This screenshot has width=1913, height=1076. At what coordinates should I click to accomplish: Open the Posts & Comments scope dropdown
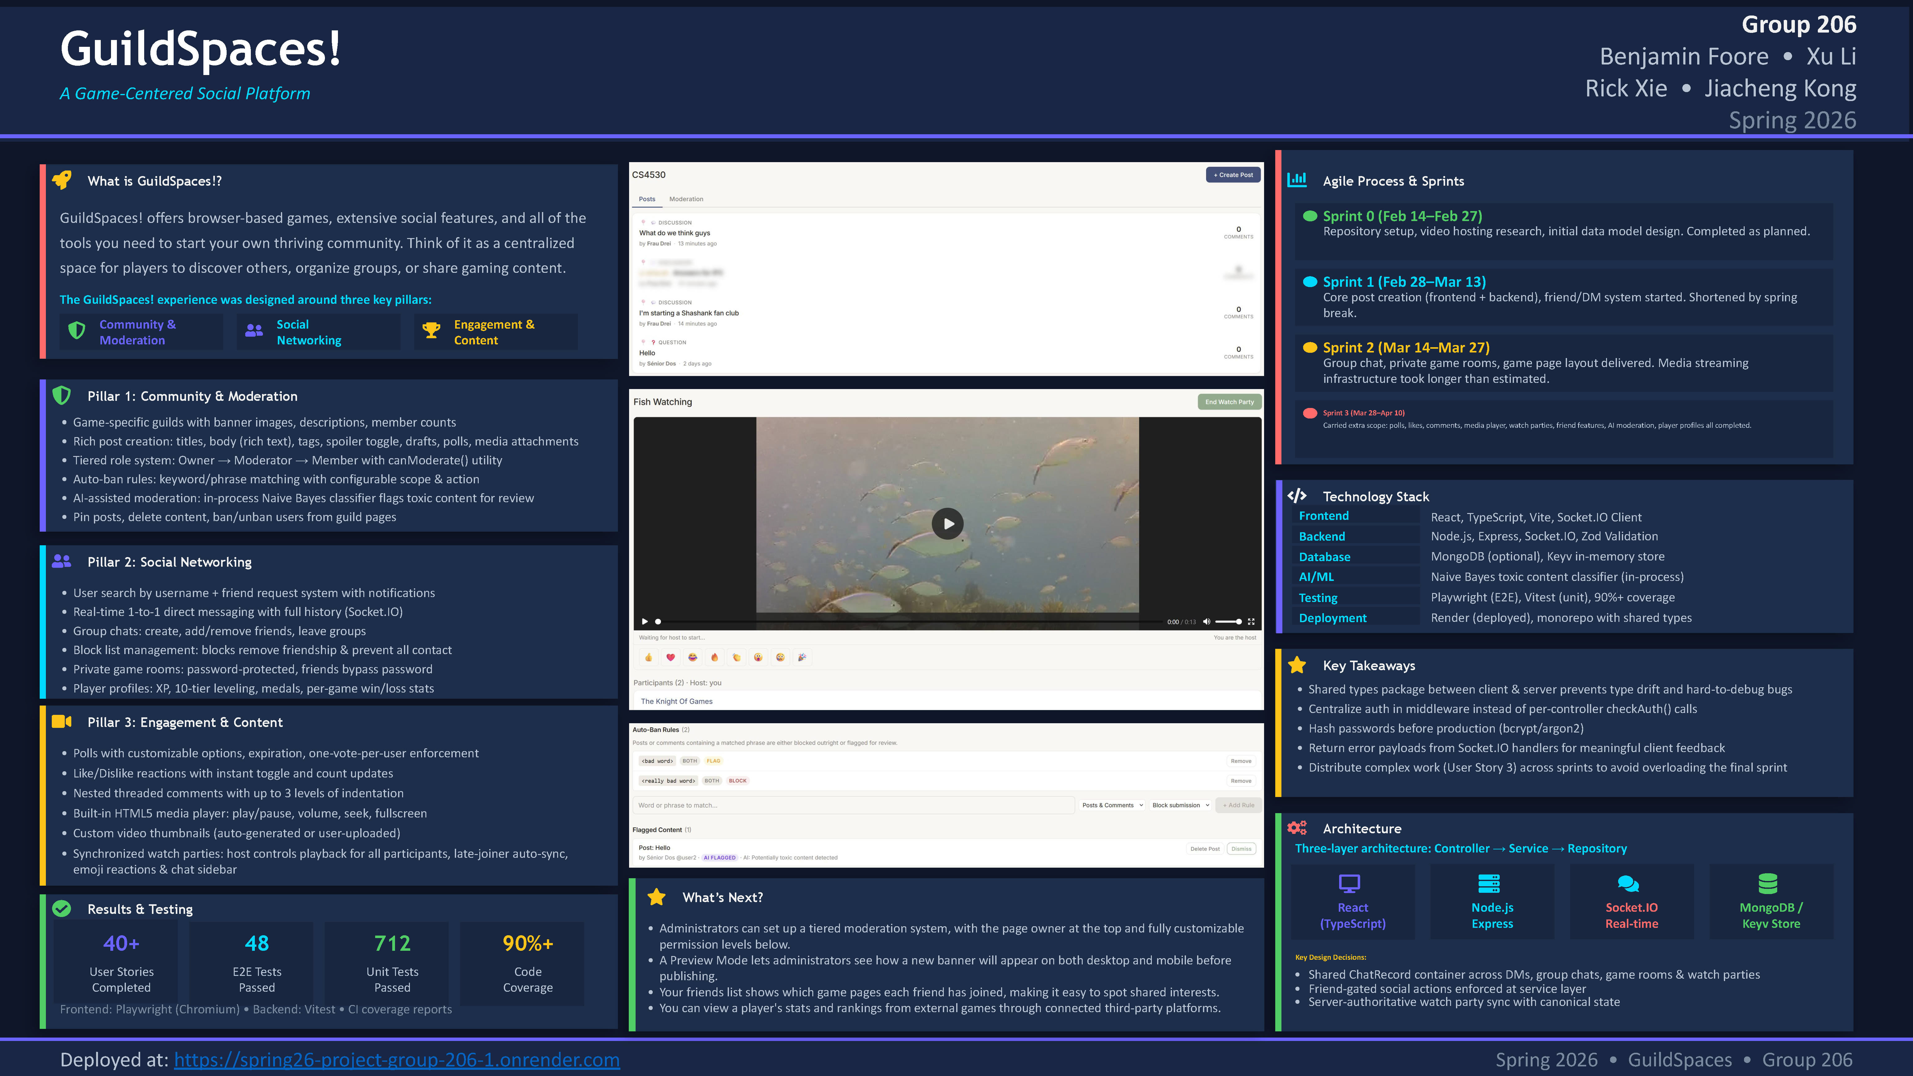coord(1112,805)
